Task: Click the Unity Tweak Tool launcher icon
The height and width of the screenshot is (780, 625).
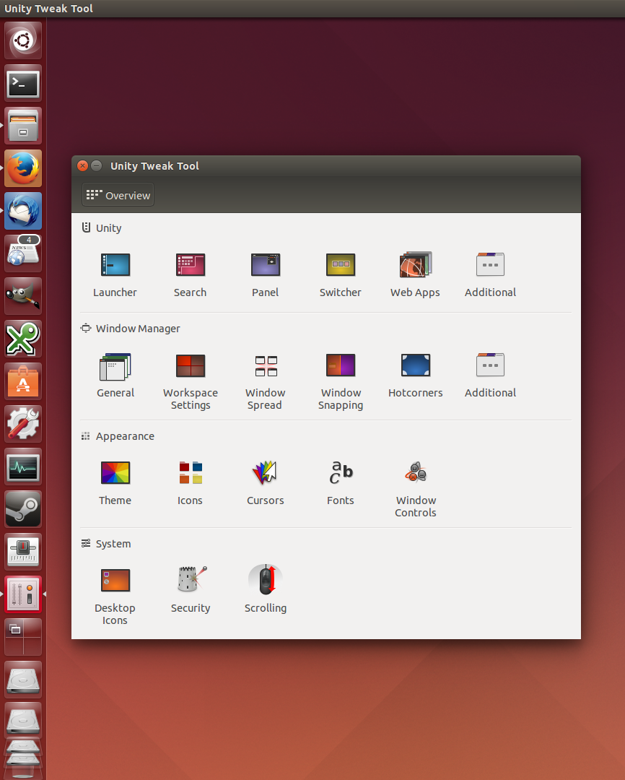Action: (x=23, y=594)
